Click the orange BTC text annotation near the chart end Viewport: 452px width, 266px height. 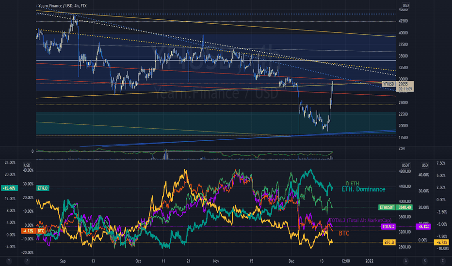(344, 233)
